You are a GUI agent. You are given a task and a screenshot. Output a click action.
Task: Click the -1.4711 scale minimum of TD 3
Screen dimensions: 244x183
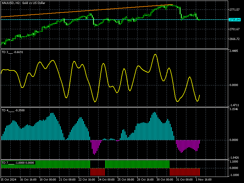coord(234,105)
